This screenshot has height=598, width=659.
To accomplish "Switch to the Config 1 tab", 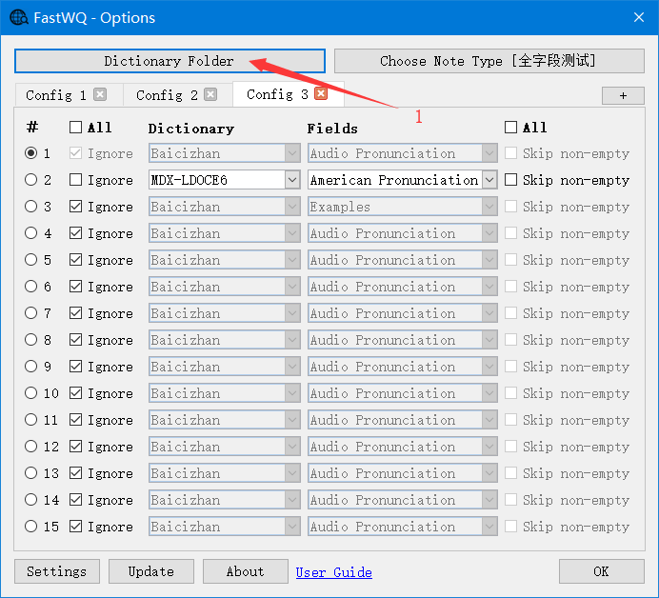I will (55, 95).
